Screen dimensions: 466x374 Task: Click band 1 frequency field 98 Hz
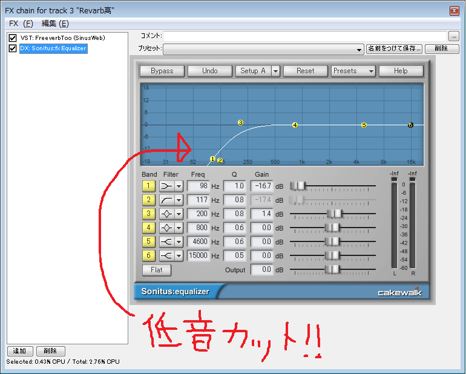[199, 186]
